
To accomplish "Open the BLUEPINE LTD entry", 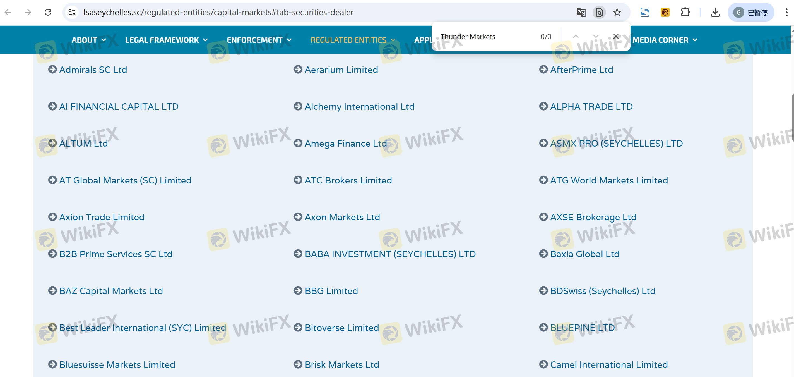I will pyautogui.click(x=583, y=328).
